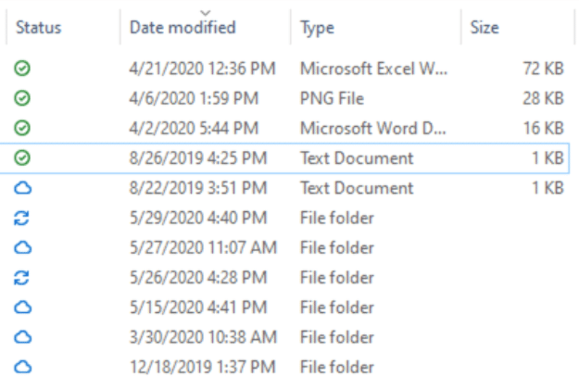The image size is (579, 389).
Task: Click the synced checkmark icon on PNG File row
Action: click(22, 98)
